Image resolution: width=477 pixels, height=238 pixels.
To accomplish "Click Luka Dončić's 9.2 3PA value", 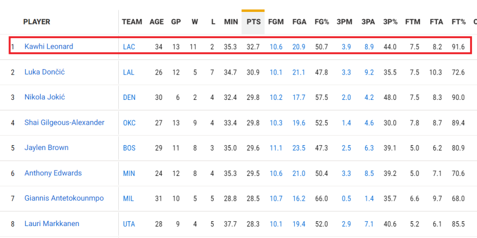I will (368, 72).
